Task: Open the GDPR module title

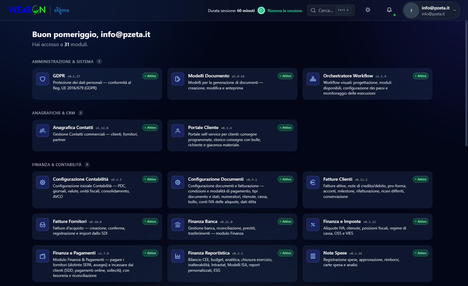Action: 59,76
